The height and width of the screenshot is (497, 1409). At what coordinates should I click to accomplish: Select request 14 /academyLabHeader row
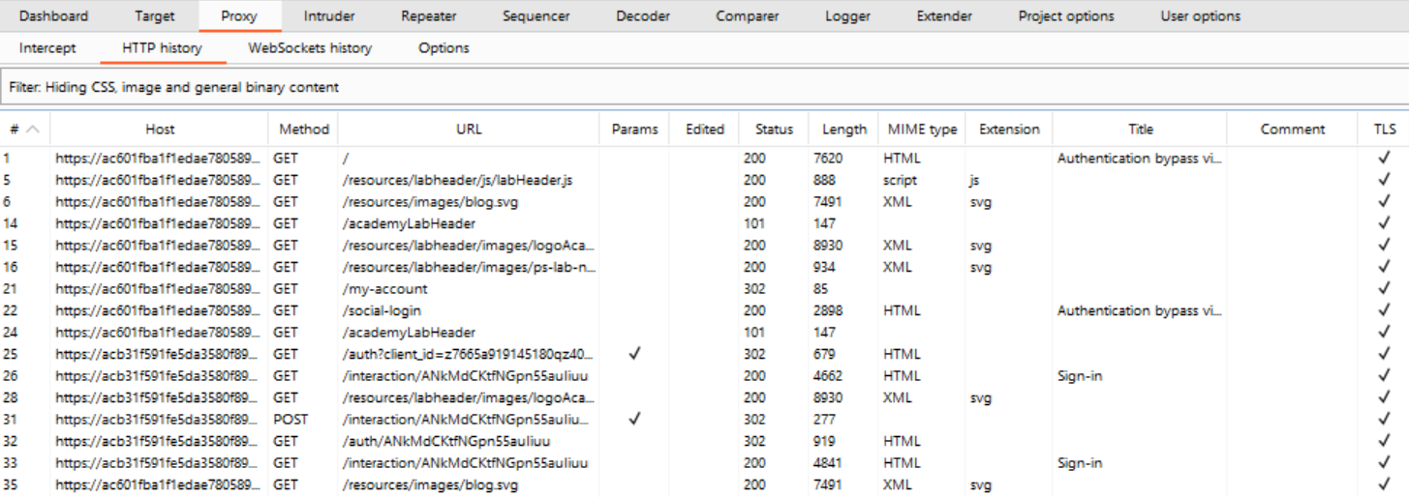click(x=704, y=223)
